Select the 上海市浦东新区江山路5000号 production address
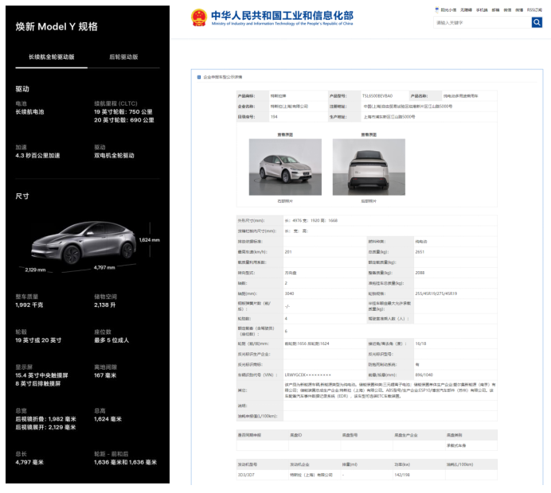The height and width of the screenshot is (493, 551). (389, 117)
